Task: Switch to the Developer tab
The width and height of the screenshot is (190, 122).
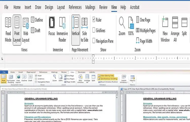Action: click(81, 72)
